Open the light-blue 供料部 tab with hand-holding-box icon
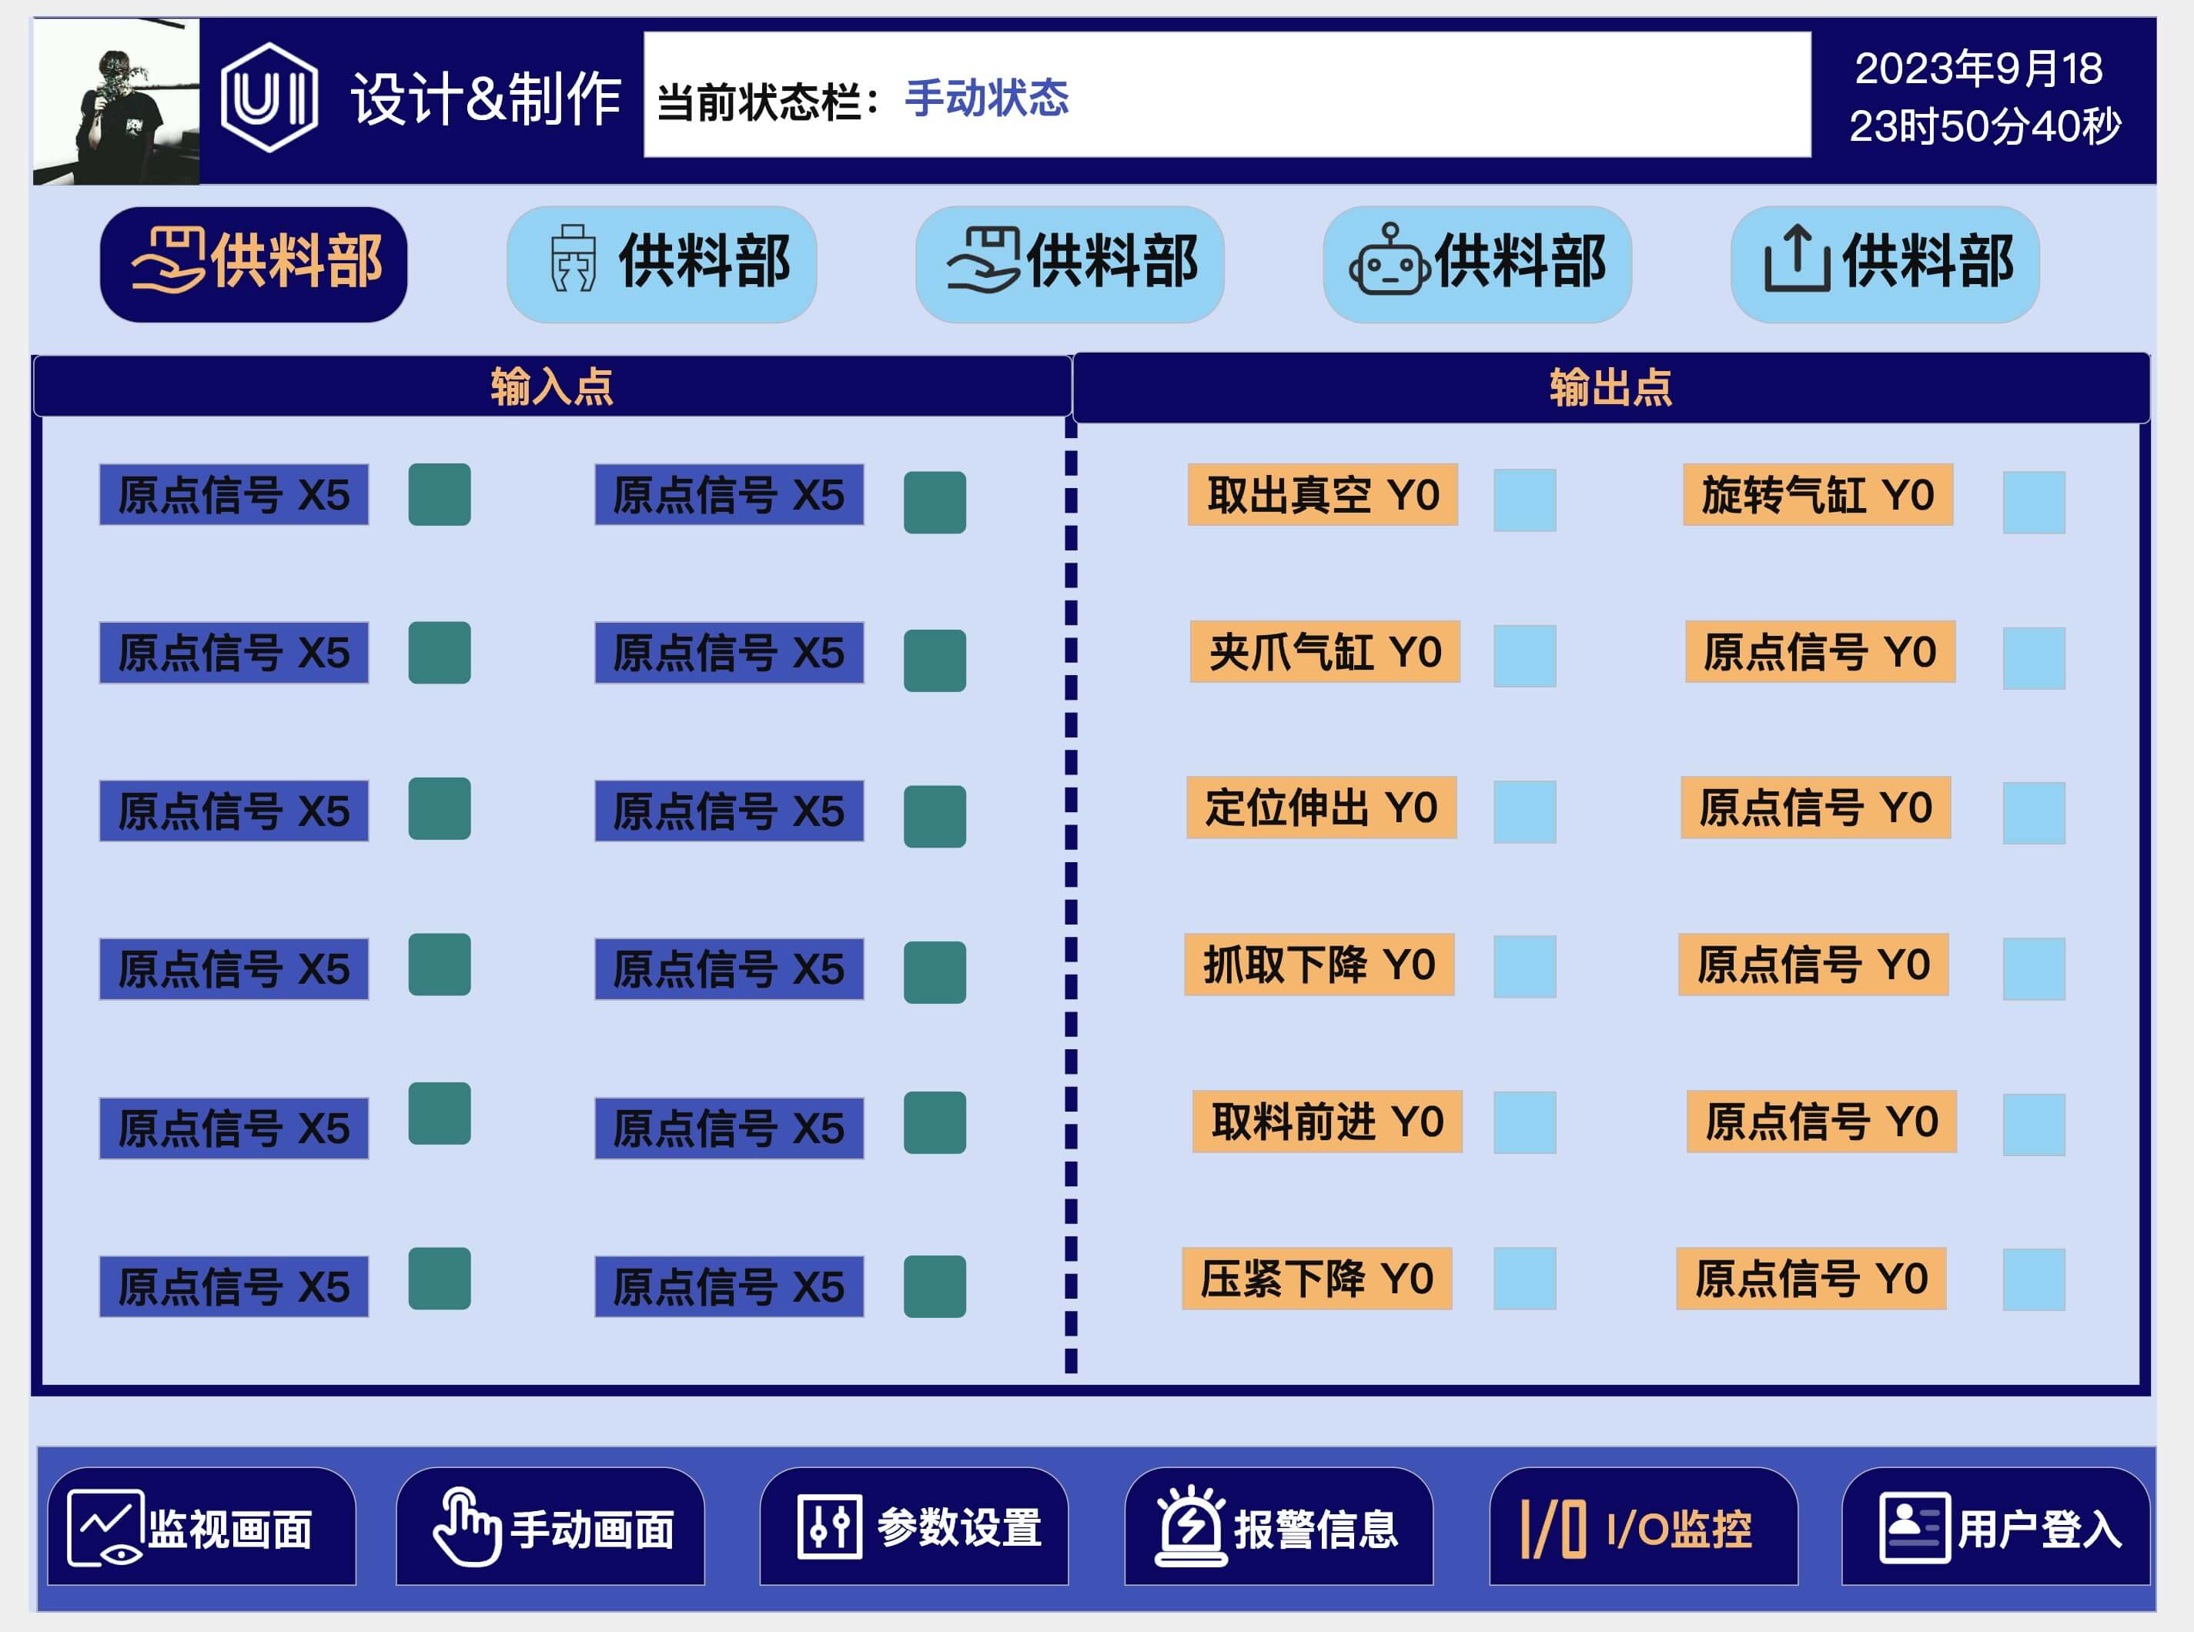The height and width of the screenshot is (1632, 2194). pyautogui.click(x=1070, y=264)
